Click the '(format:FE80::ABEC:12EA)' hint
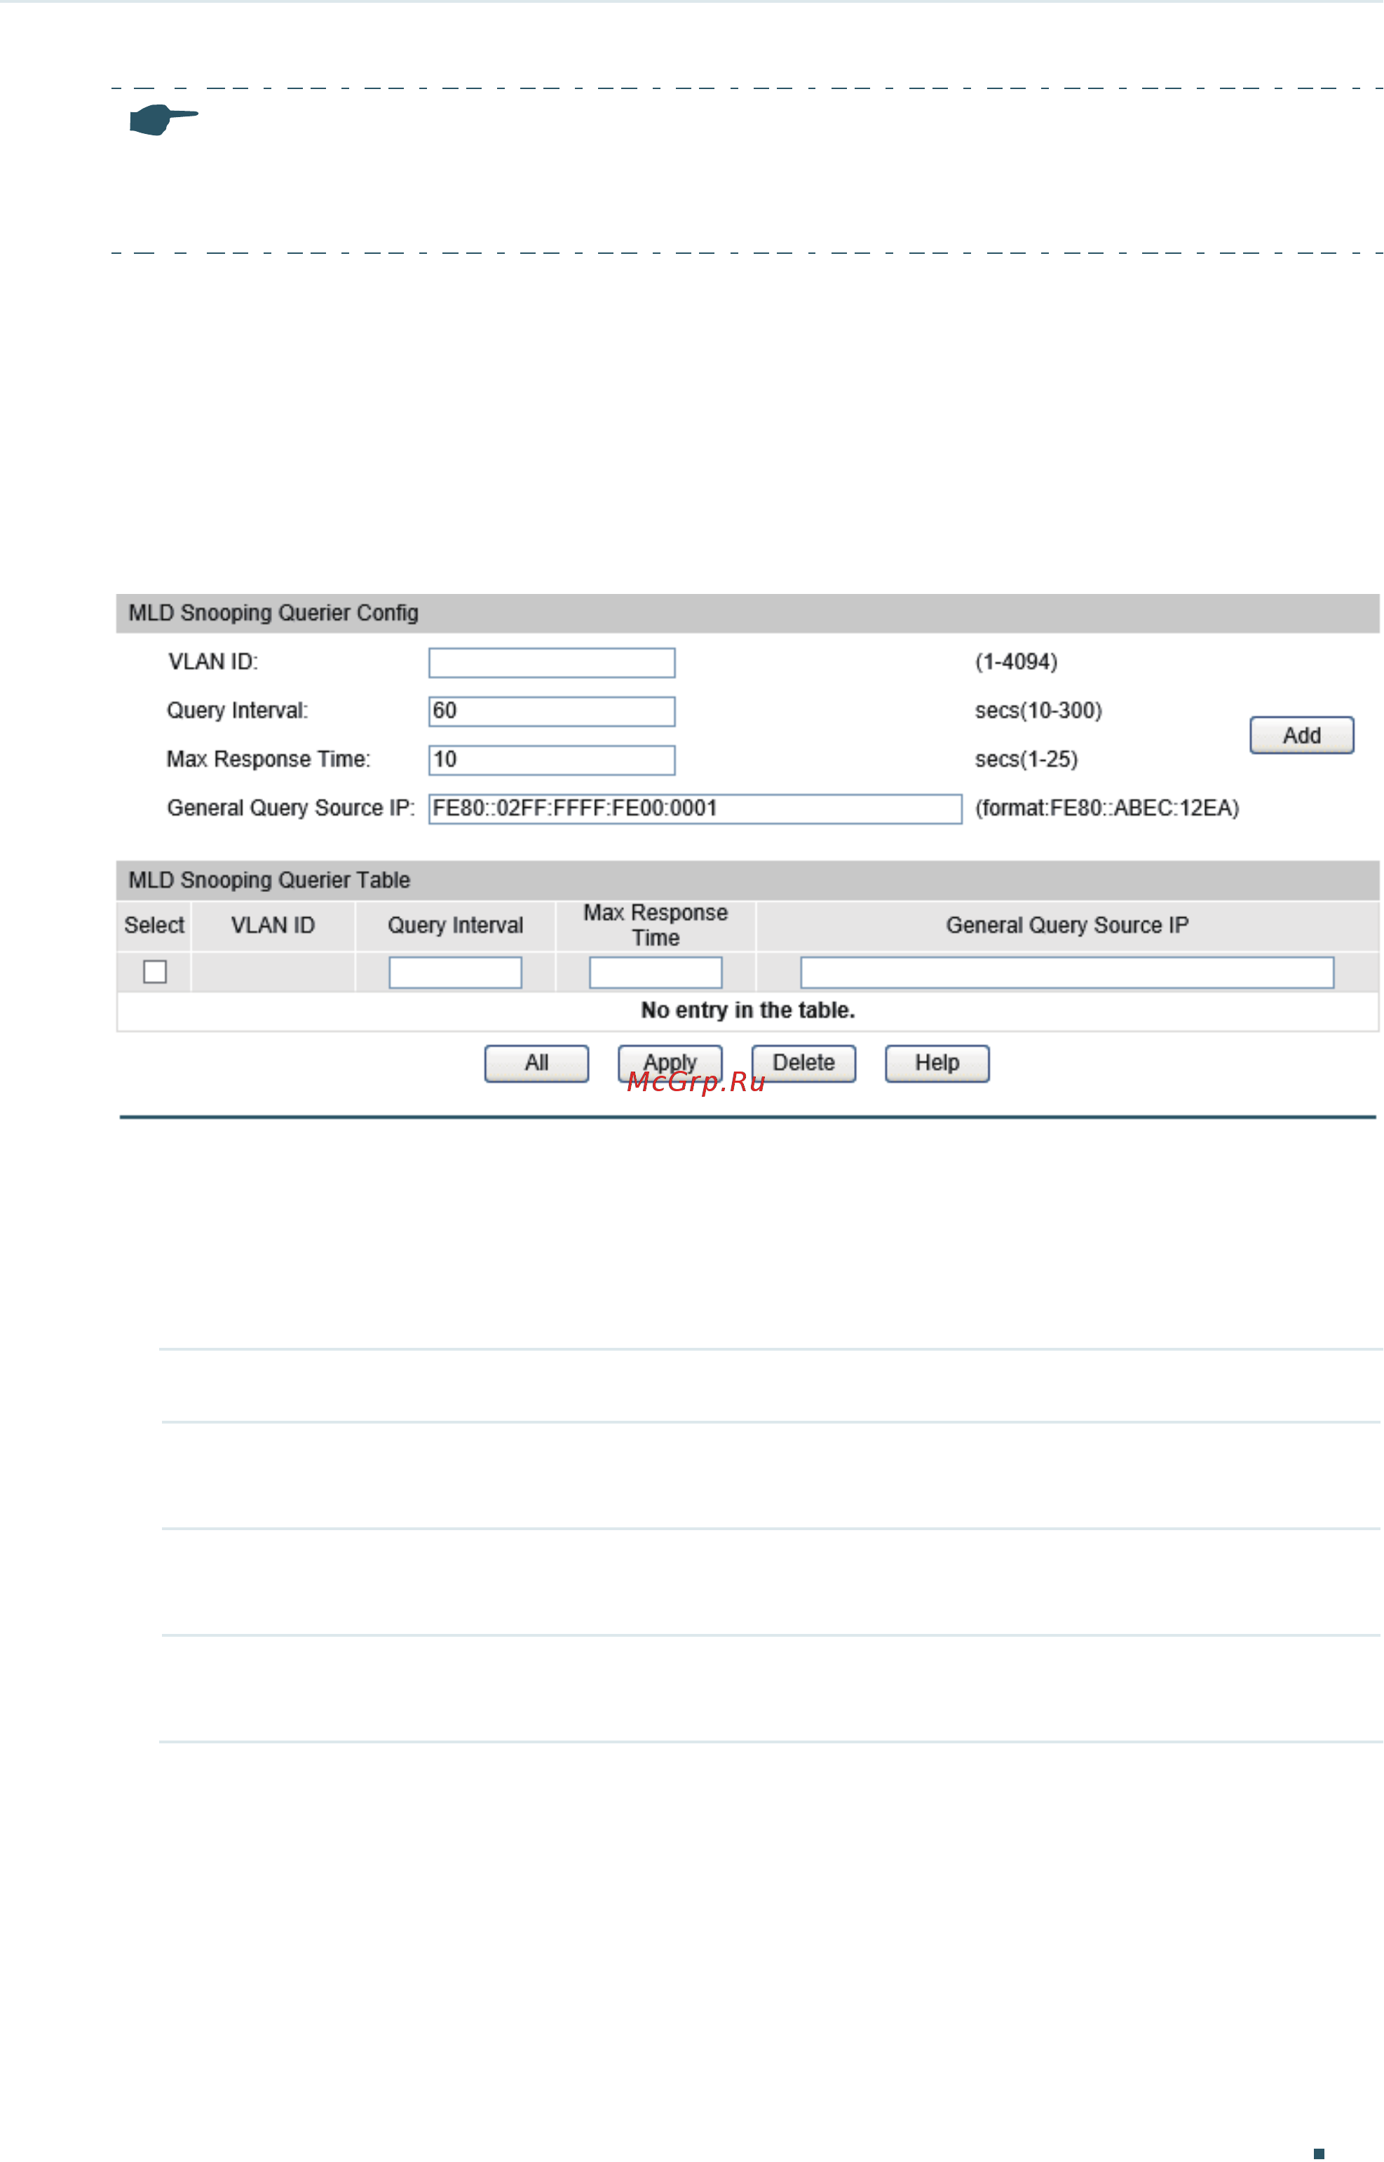The image size is (1384, 2162). (x=1107, y=808)
